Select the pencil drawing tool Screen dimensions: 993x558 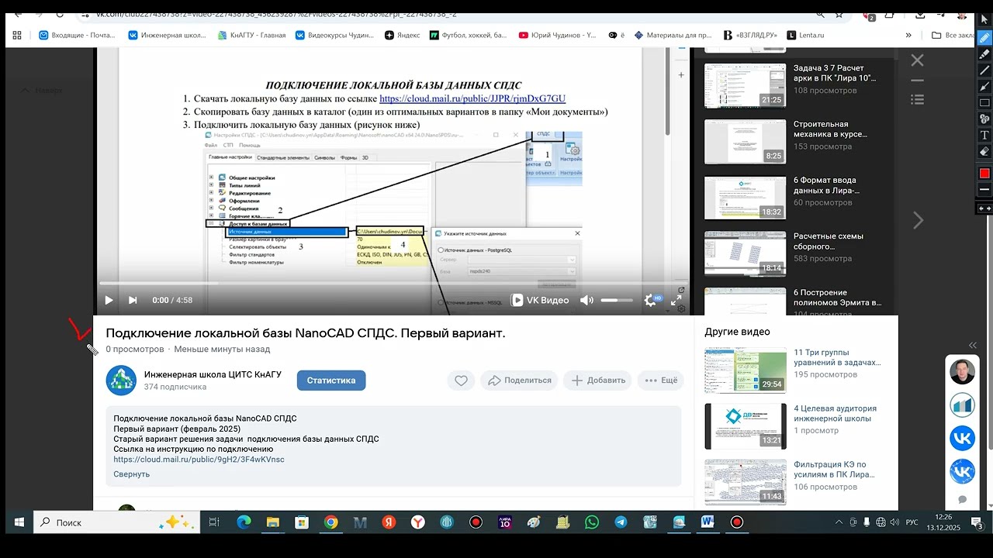[984, 37]
